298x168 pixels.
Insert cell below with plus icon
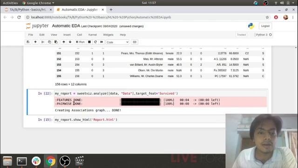click(x=35, y=42)
